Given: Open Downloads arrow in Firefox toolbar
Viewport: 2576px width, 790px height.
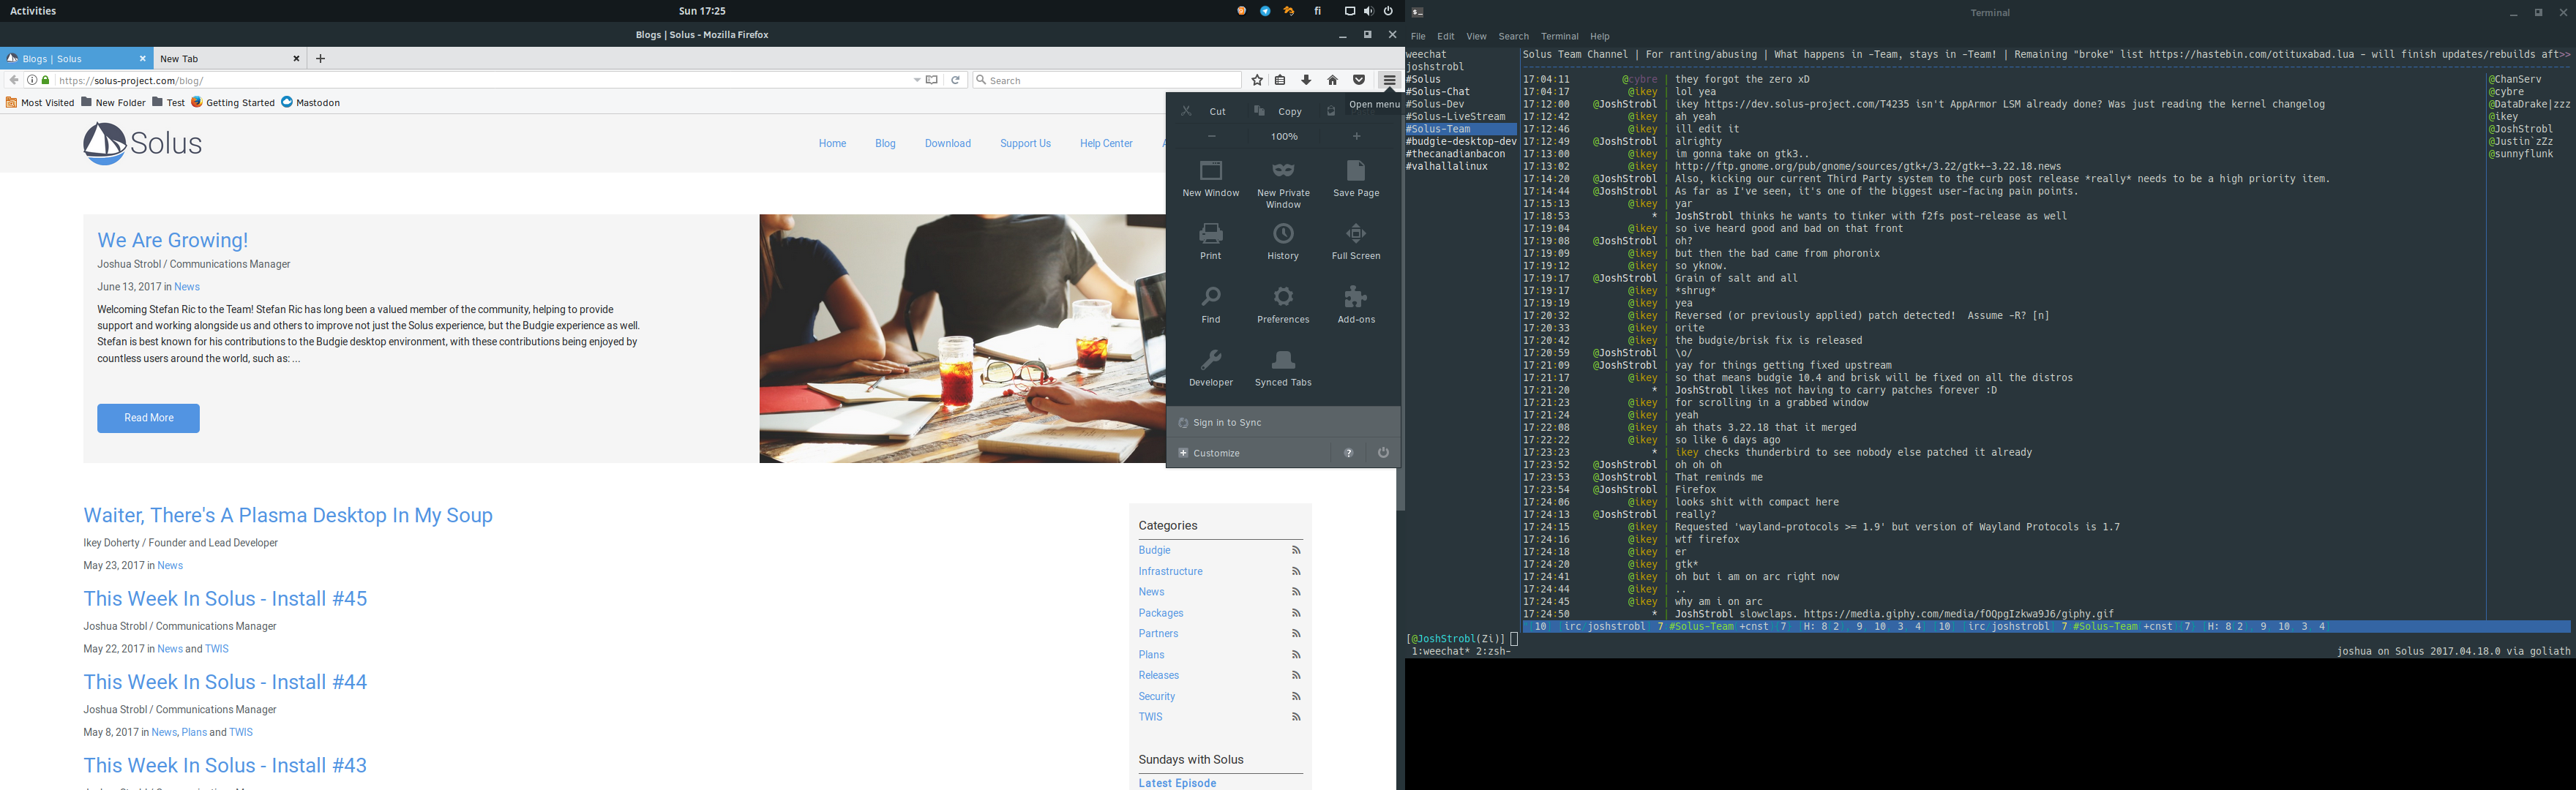Looking at the screenshot, I should [1306, 80].
